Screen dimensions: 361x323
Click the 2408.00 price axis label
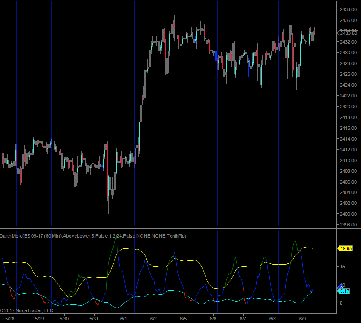click(348, 171)
